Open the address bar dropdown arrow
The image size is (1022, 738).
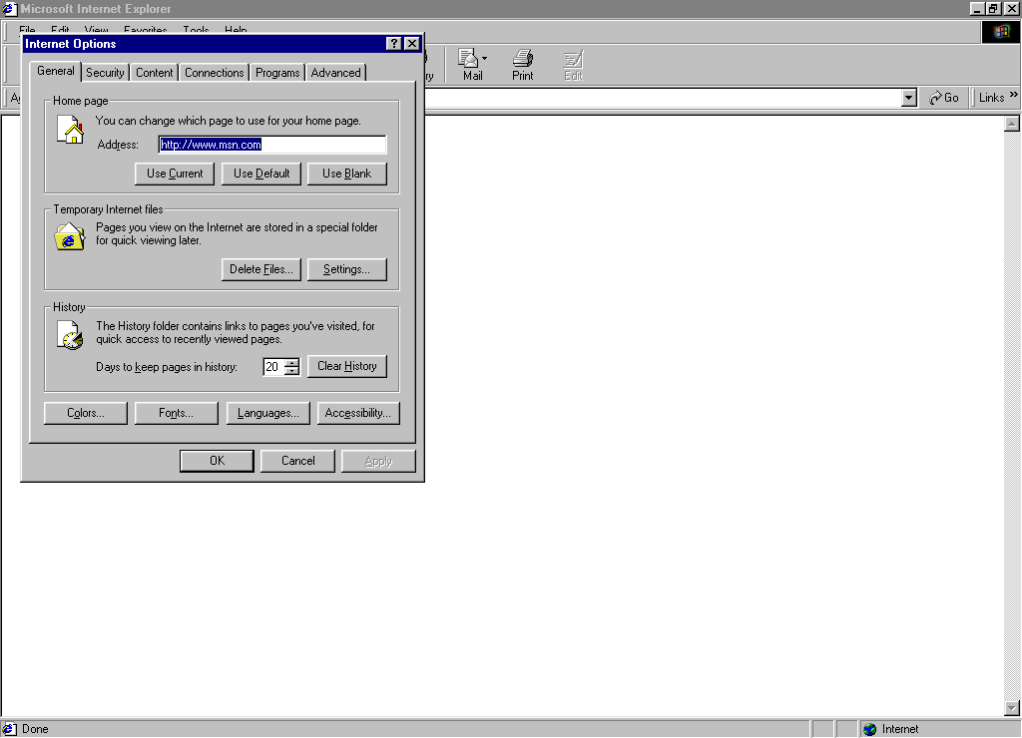pos(908,98)
